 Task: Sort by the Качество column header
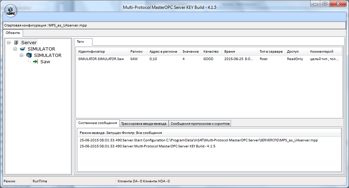pyautogui.click(x=212, y=52)
